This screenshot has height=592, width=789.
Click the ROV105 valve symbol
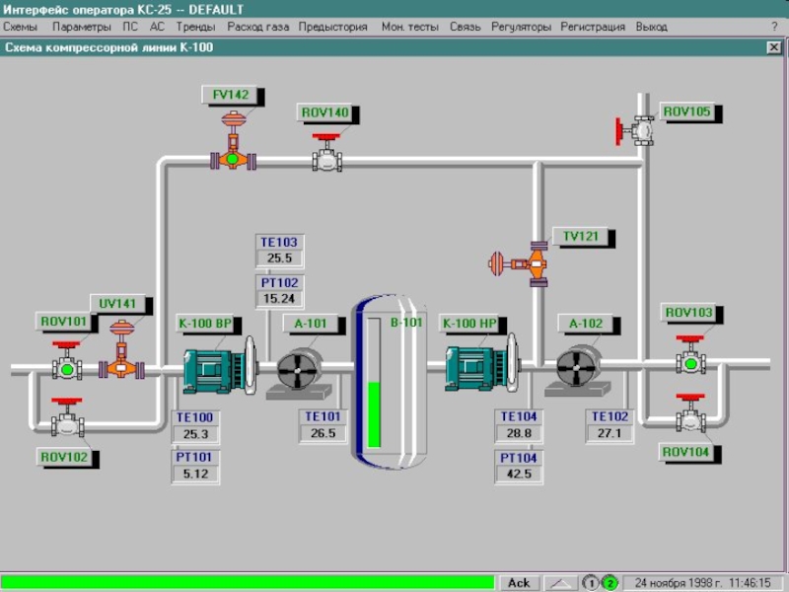[641, 129]
